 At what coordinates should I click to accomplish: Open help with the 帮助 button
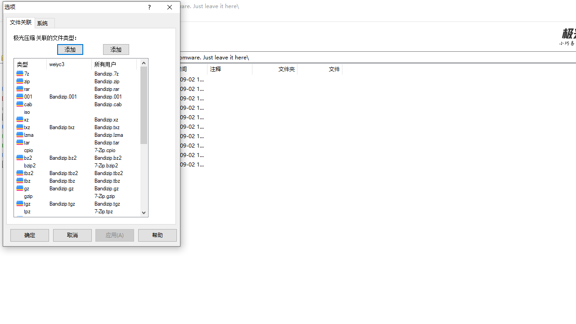157,235
